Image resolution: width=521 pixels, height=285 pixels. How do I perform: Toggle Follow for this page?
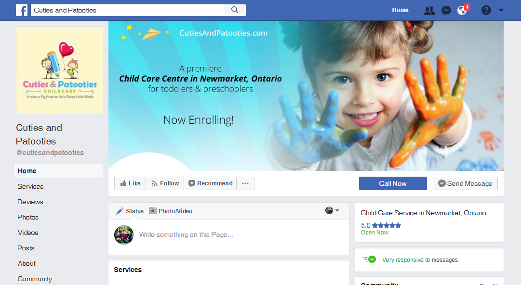pyautogui.click(x=165, y=183)
